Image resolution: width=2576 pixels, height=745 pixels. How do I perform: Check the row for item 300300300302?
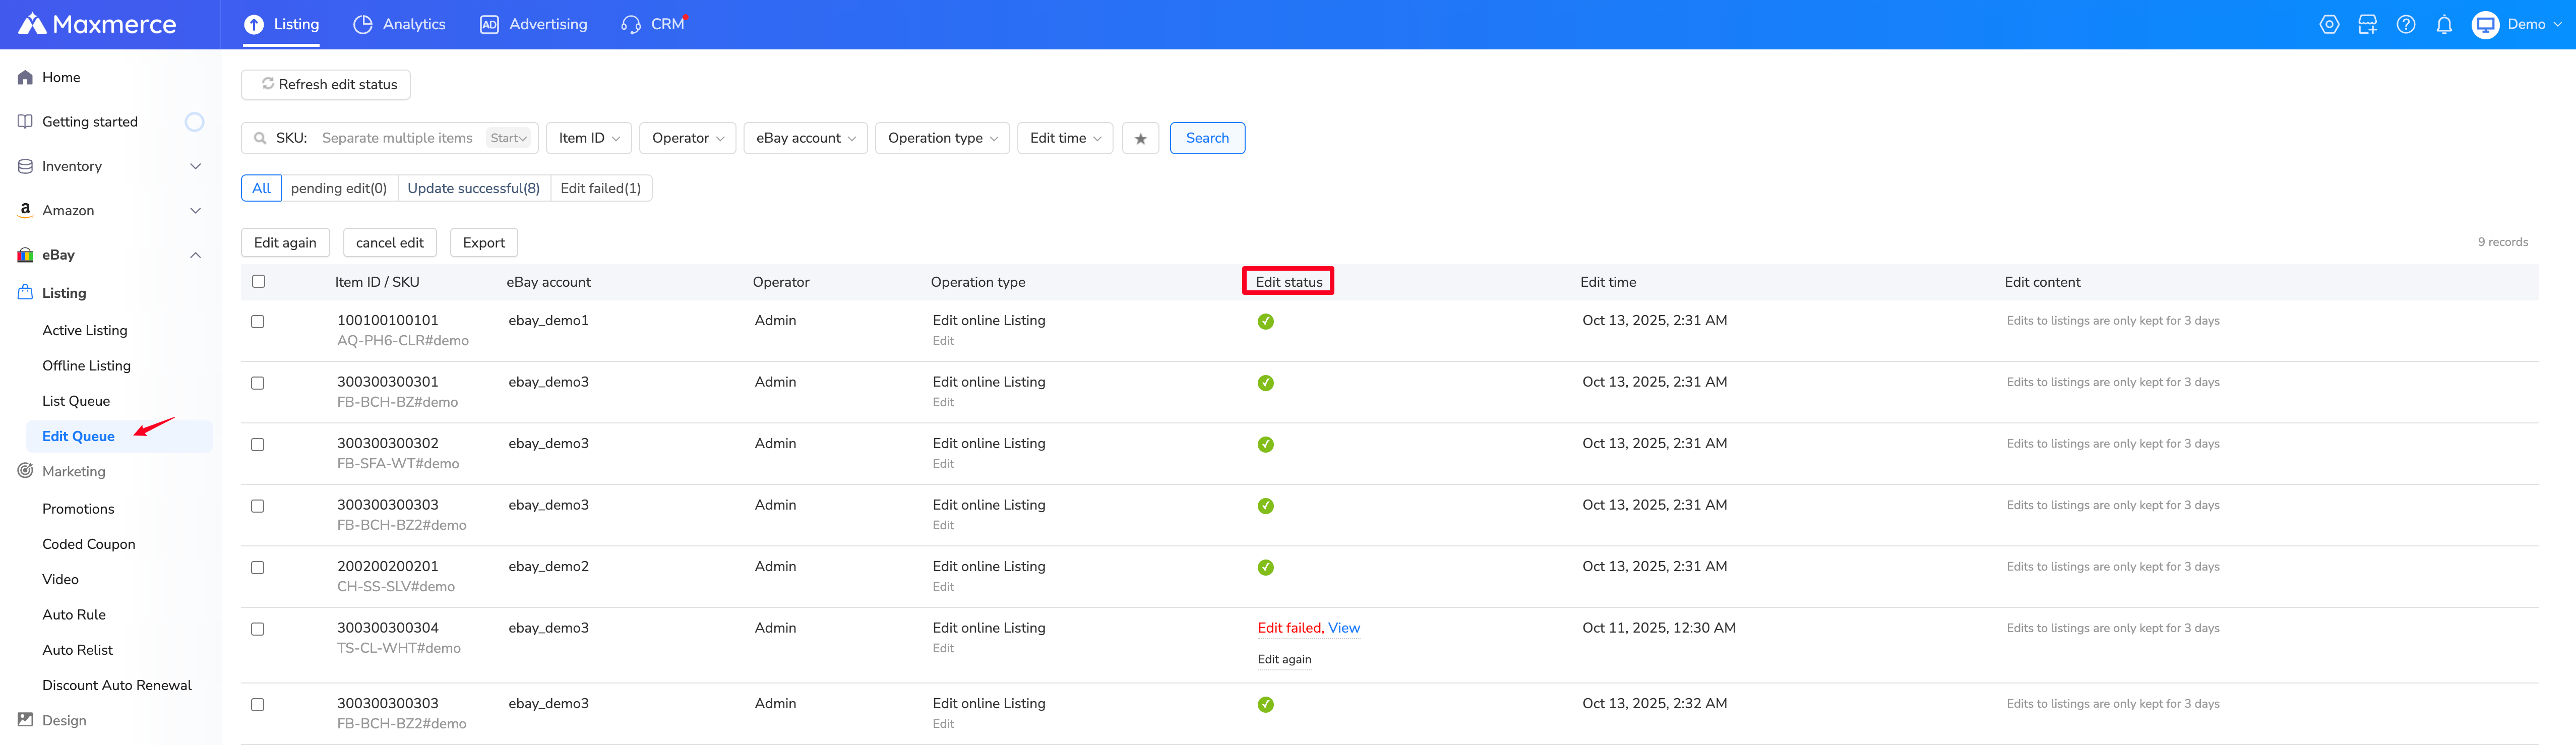pyautogui.click(x=258, y=444)
